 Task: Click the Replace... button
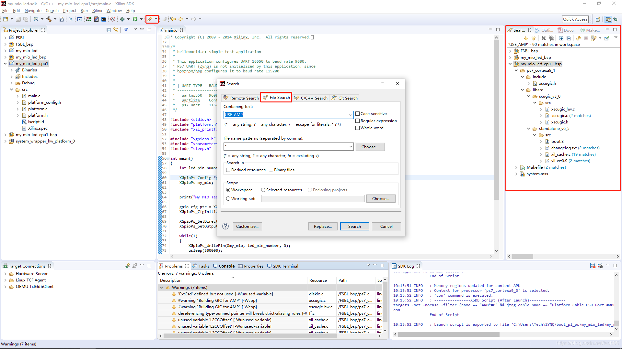click(x=323, y=227)
